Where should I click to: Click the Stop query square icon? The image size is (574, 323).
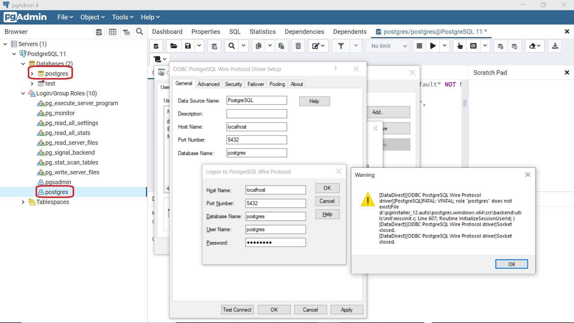point(419,46)
